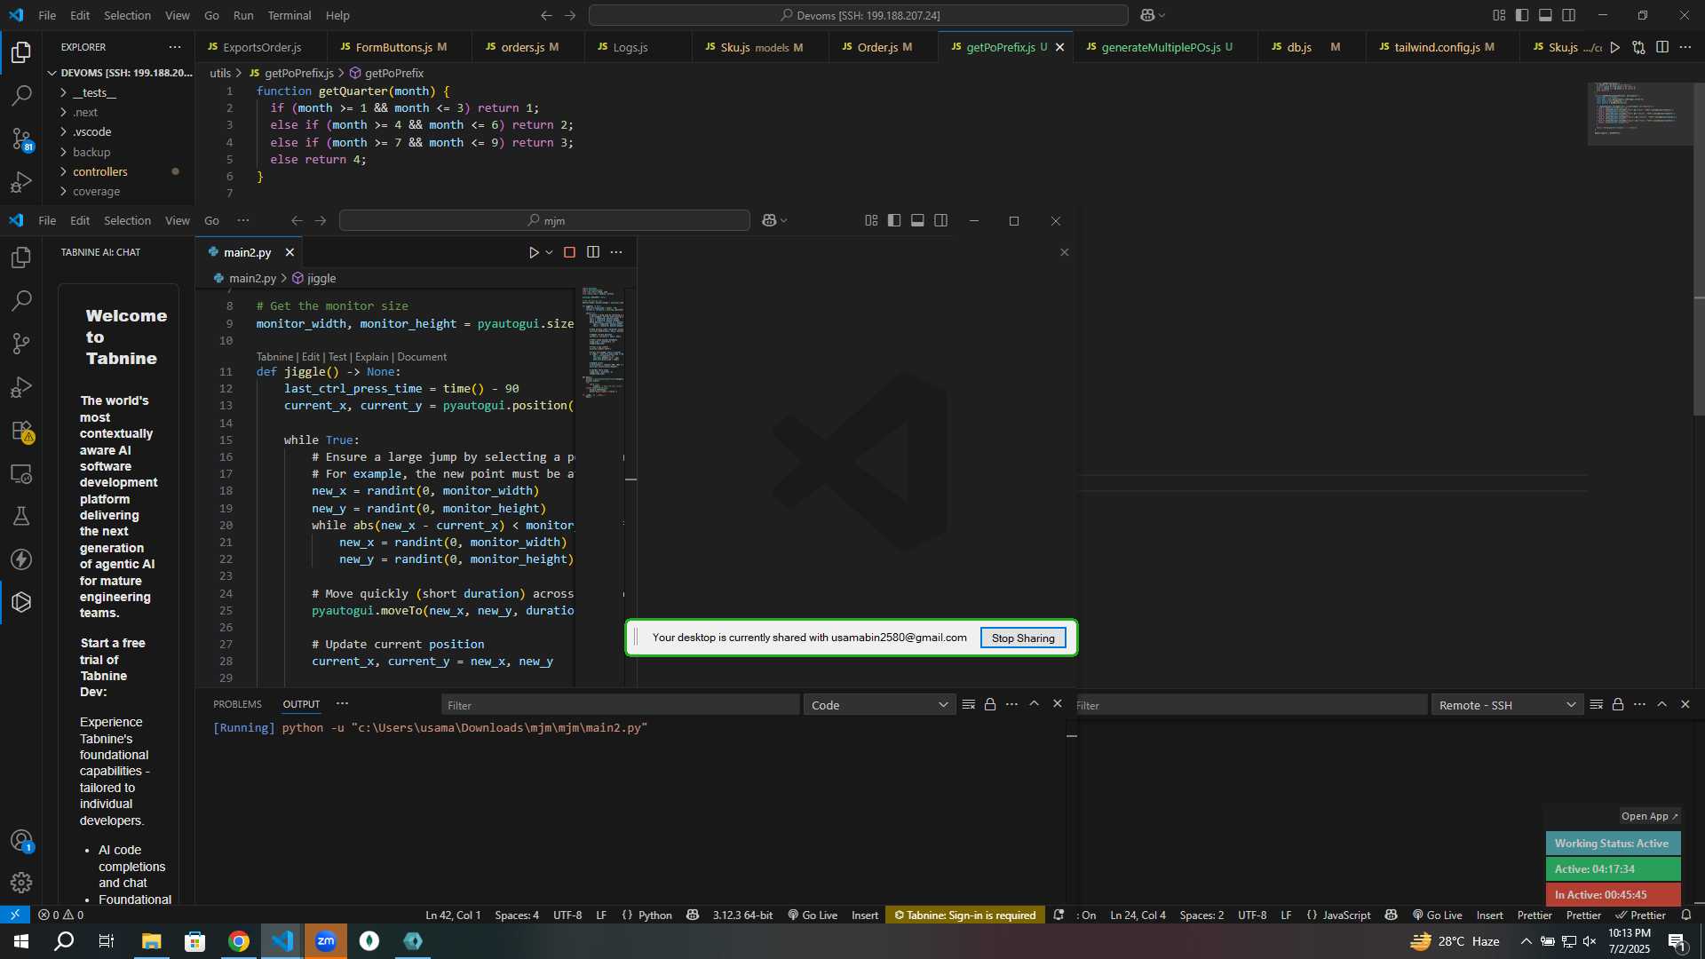Stop running code with red square
The height and width of the screenshot is (959, 1705).
(x=569, y=252)
